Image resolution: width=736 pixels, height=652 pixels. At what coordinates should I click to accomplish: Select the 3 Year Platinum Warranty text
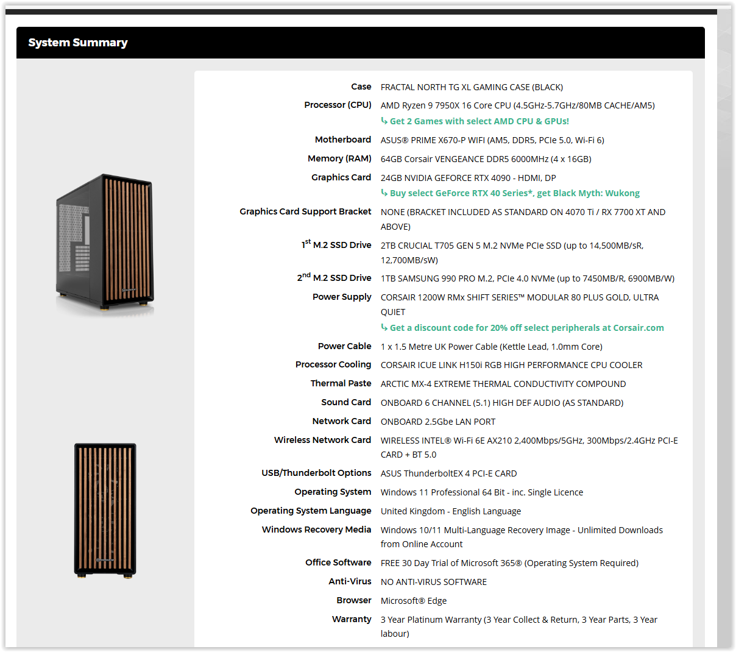[x=519, y=626]
